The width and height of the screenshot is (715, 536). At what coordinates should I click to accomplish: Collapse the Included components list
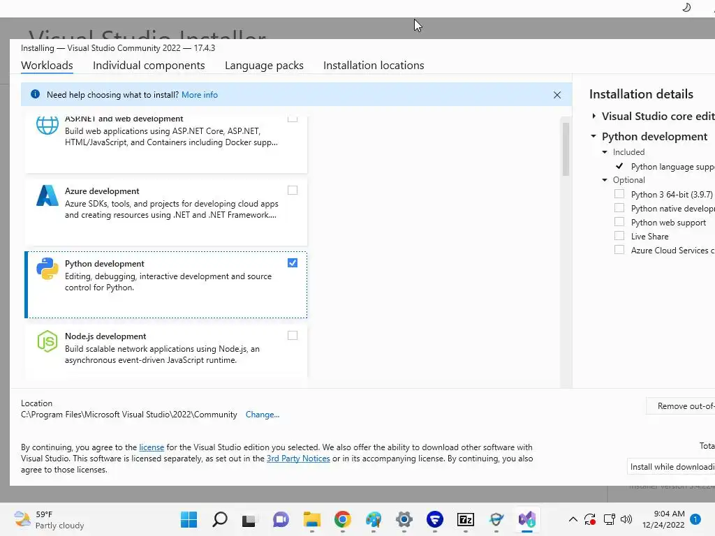[605, 151]
